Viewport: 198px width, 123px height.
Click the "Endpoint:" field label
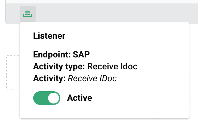pos(52,54)
